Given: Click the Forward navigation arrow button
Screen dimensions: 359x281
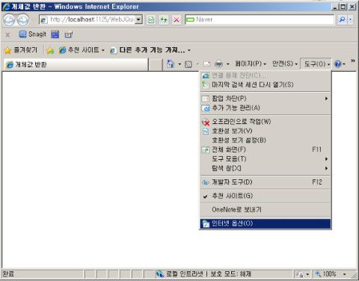Looking at the screenshot, I should pos(22,19).
